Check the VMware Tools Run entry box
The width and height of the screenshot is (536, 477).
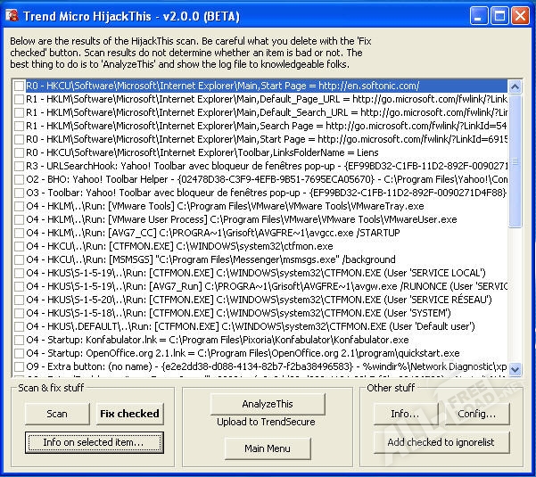point(19,206)
